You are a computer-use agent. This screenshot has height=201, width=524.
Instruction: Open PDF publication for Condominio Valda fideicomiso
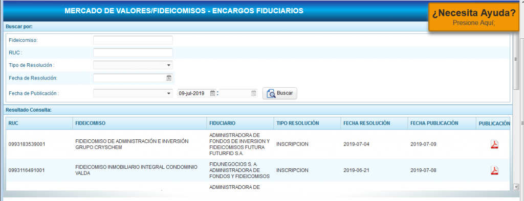click(x=494, y=170)
